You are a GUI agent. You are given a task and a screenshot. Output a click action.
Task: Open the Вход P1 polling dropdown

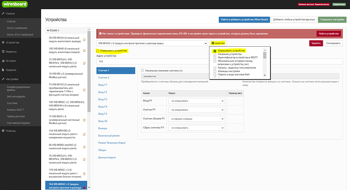[197, 101]
